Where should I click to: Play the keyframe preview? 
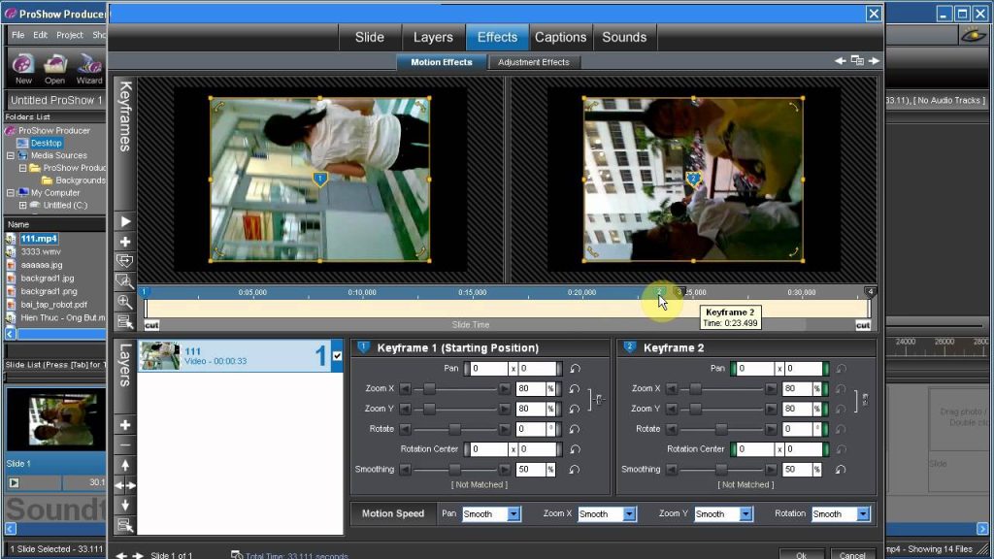[124, 222]
